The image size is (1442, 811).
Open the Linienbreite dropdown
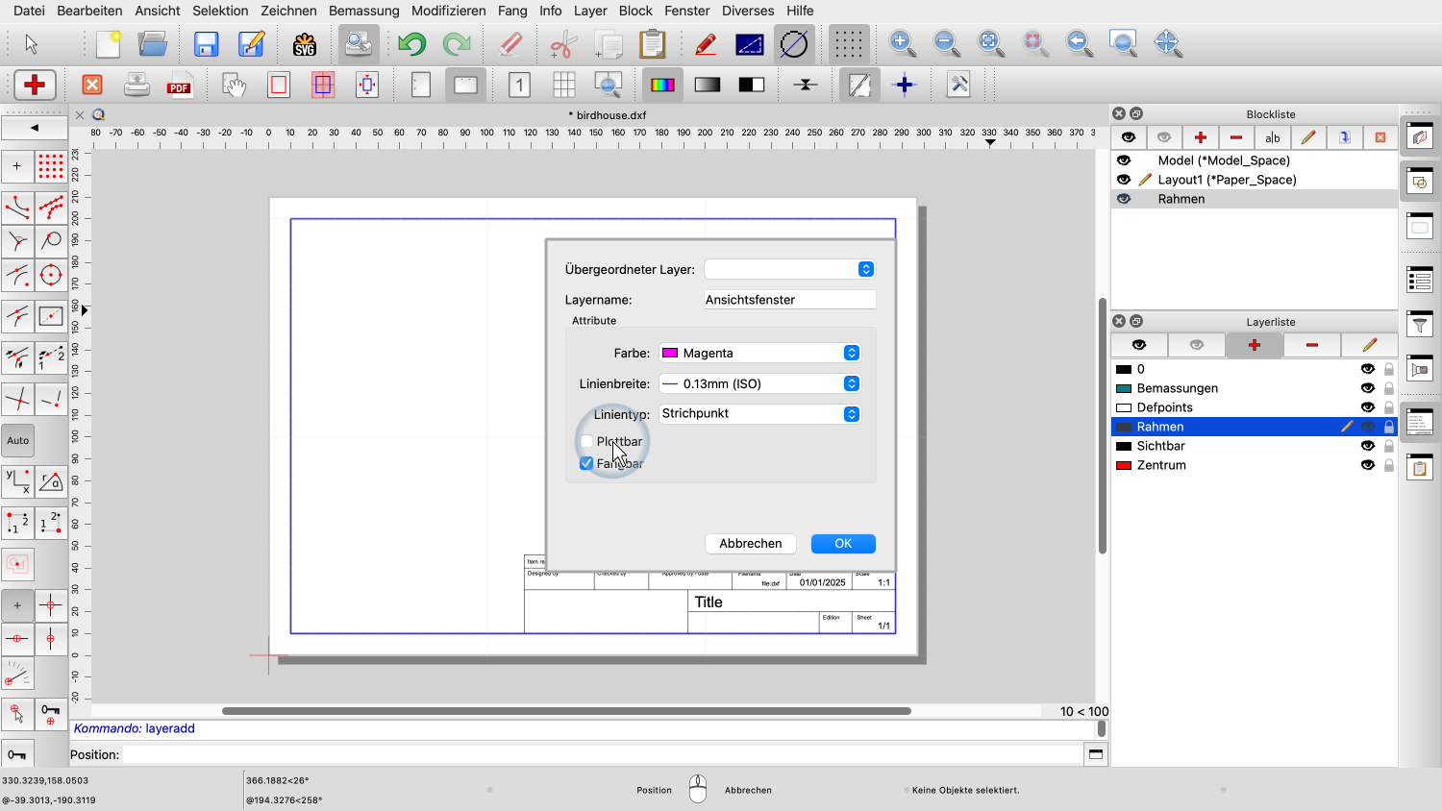759,383
